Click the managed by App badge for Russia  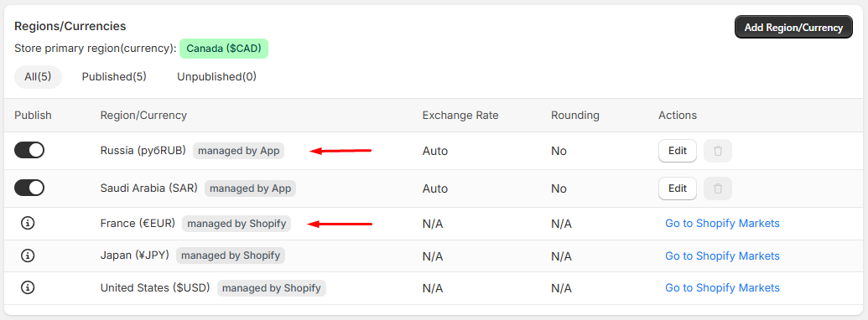tap(238, 151)
